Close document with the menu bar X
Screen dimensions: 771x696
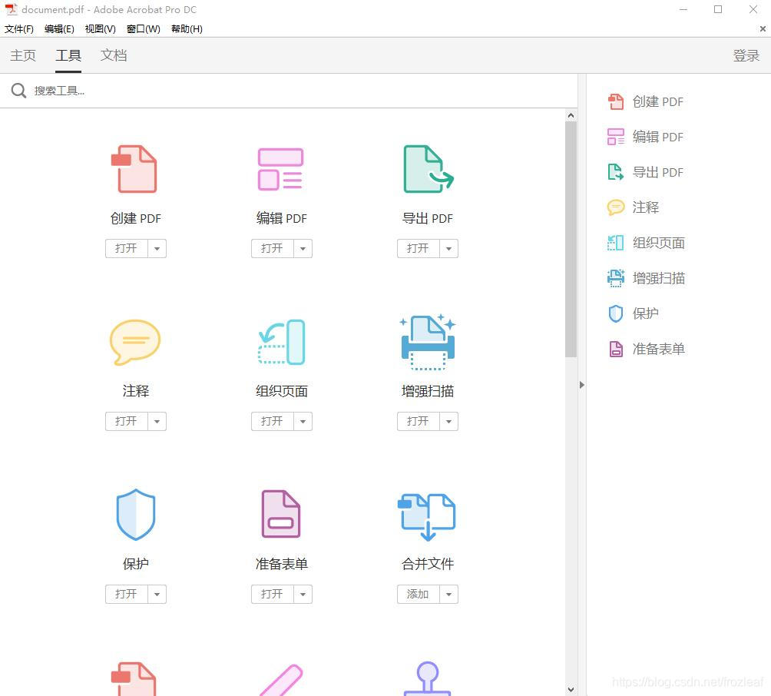click(x=763, y=29)
